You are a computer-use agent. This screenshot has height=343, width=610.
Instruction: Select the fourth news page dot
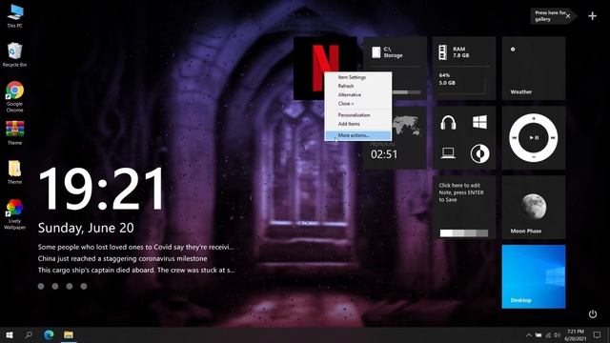click(x=84, y=286)
